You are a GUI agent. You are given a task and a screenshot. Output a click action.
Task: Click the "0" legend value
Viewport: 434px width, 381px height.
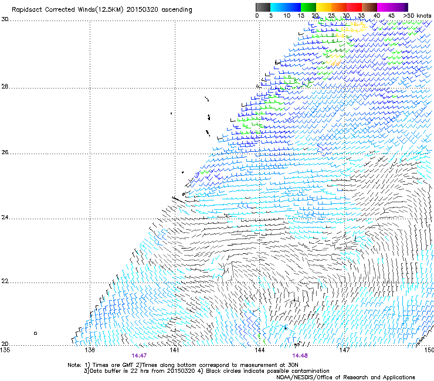257,16
